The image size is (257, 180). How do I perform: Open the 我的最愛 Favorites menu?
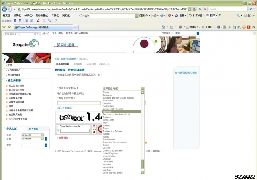42,16
